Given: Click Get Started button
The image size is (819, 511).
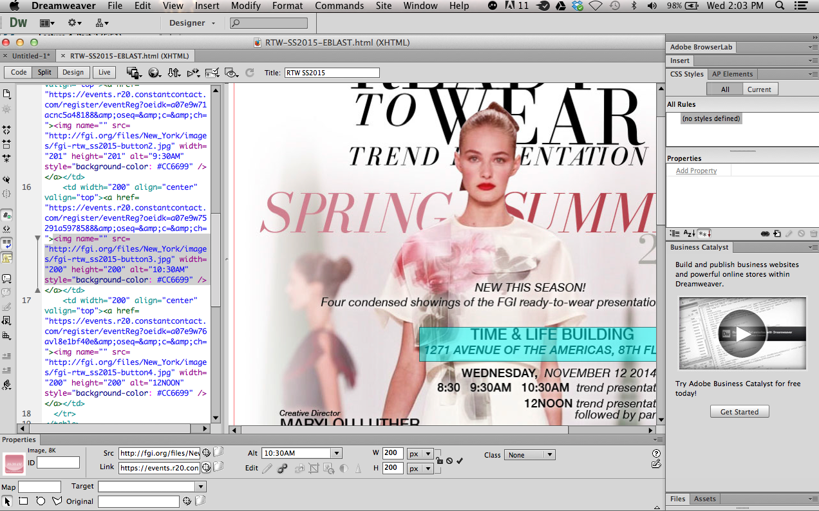Looking at the screenshot, I should 739,412.
